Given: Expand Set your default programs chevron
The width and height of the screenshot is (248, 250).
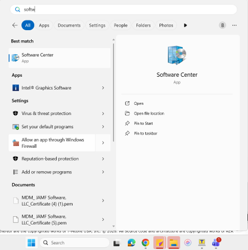Looking at the screenshot, I should click(103, 127).
